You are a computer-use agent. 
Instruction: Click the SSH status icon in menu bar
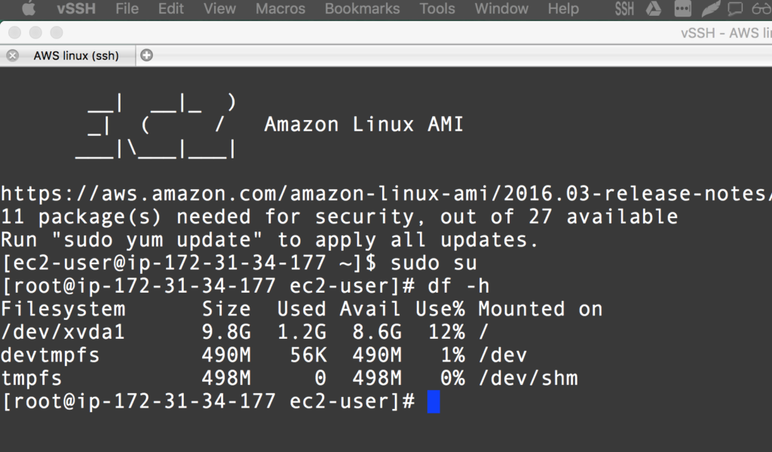(x=624, y=9)
